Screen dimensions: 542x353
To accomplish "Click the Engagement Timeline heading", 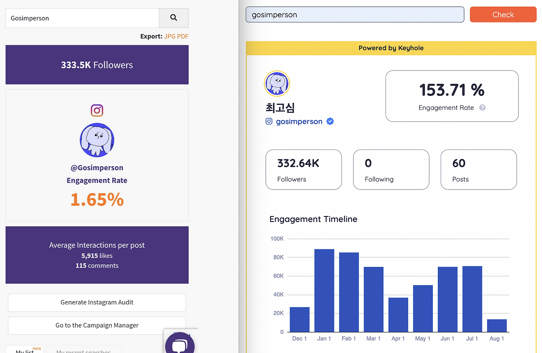I will click(x=313, y=219).
